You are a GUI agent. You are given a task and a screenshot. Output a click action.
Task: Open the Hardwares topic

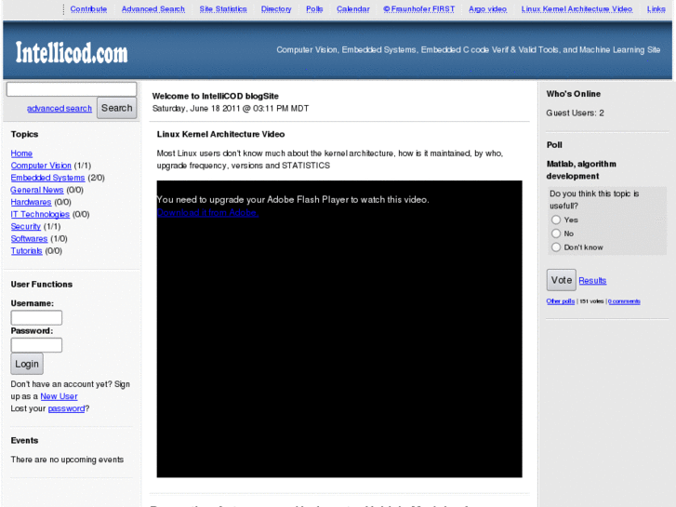(31, 202)
